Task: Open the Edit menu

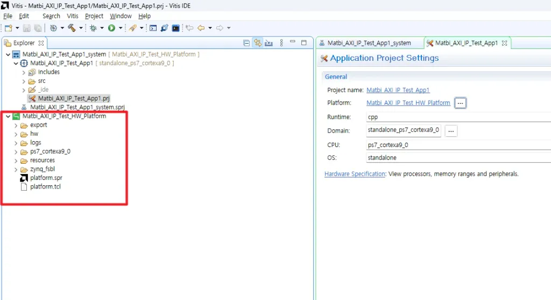Action: click(24, 16)
